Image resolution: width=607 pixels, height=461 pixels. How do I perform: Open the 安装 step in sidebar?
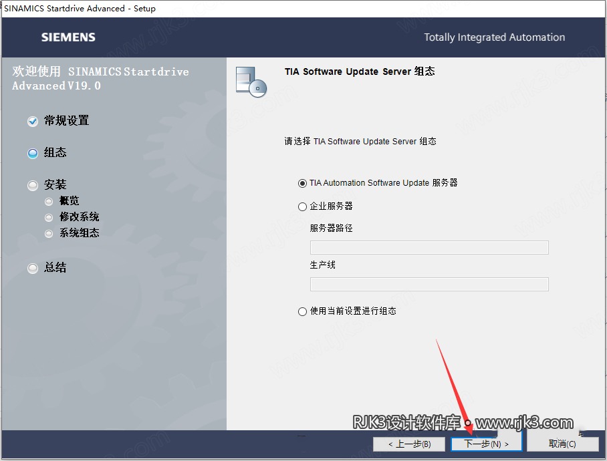55,184
